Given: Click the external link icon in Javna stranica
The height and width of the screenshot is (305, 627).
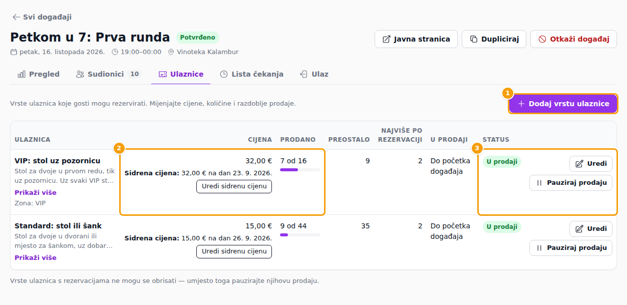Looking at the screenshot, I should point(387,39).
